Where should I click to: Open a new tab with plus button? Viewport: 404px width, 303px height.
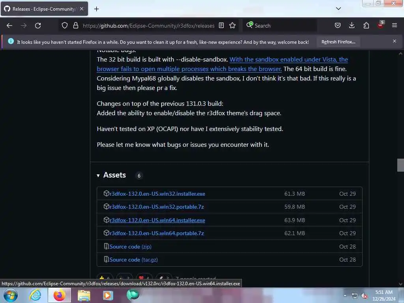96,9
